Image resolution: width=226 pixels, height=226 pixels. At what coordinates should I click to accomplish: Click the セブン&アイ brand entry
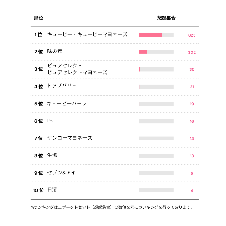click(62, 173)
